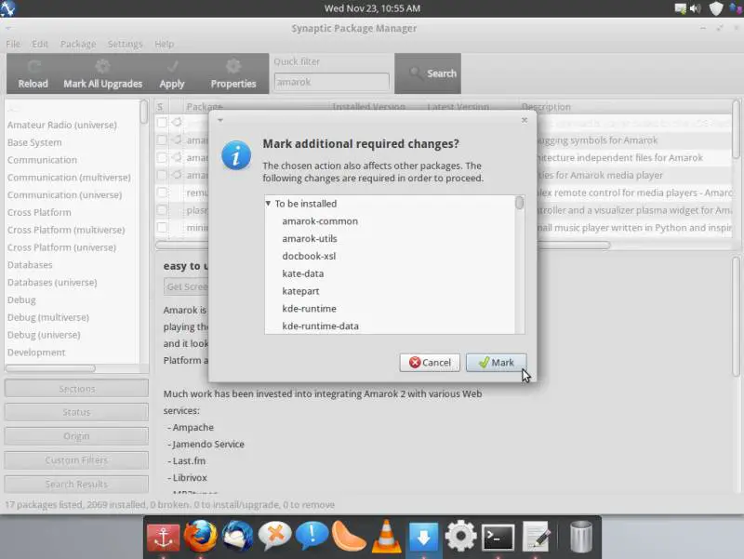Select Amateur Radio (universe) section
744x559 pixels.
[62, 126]
